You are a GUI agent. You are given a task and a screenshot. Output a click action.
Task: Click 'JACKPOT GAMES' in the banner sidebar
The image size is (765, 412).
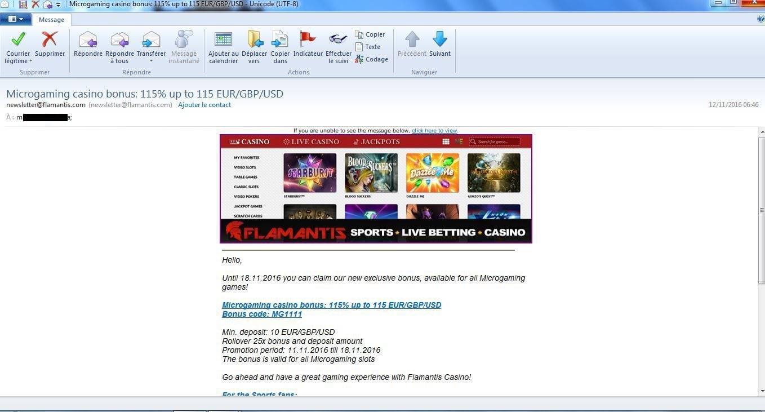click(248, 206)
